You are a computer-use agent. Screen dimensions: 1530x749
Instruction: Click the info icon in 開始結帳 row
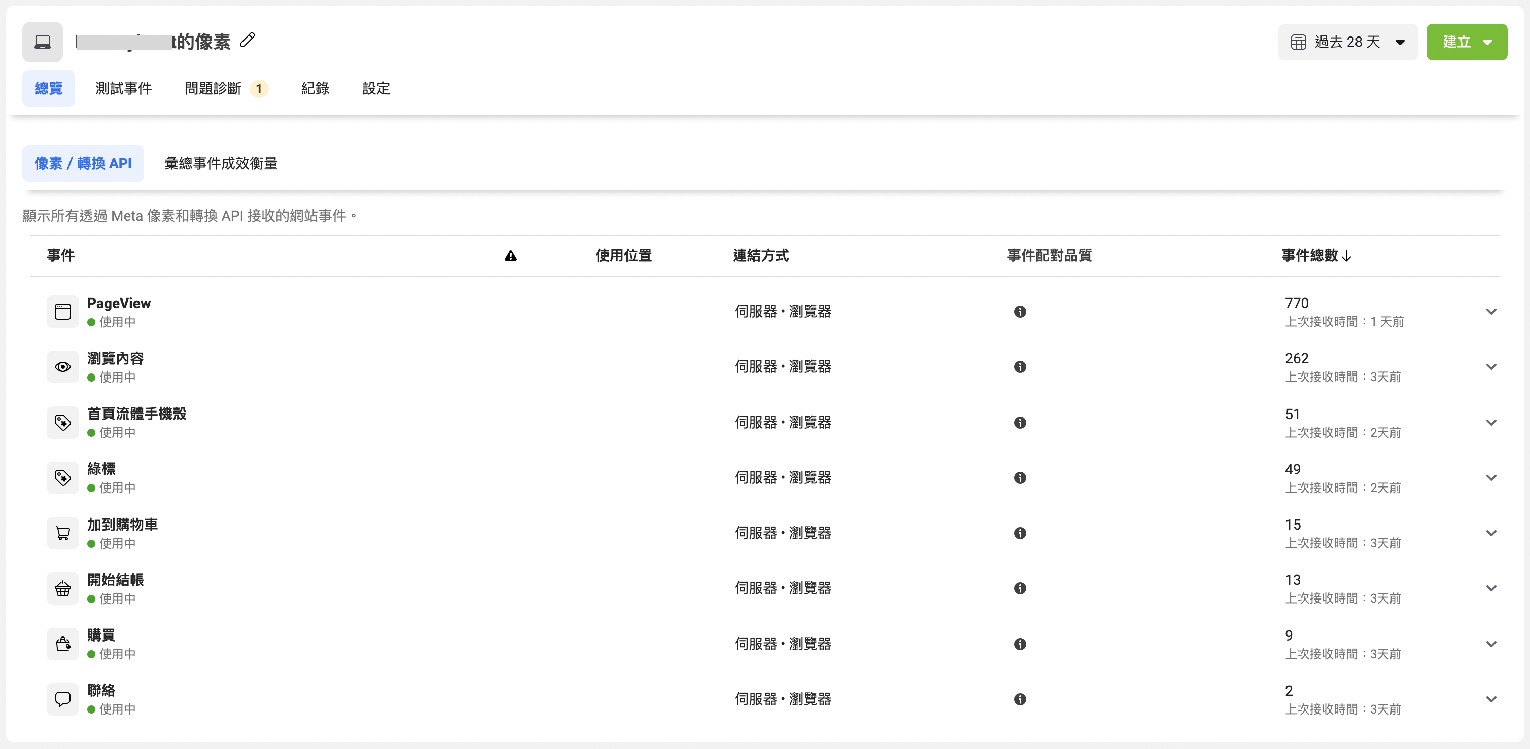point(1020,588)
